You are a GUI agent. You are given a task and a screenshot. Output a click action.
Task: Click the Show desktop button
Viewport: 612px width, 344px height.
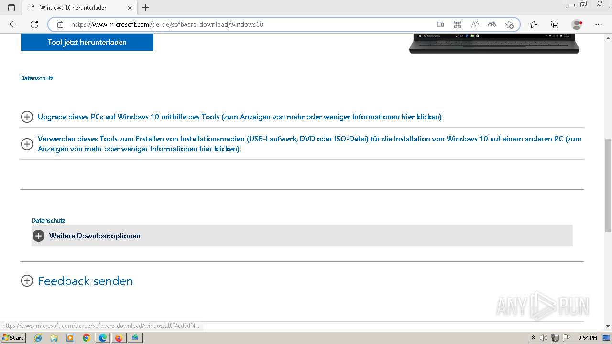coord(607,338)
